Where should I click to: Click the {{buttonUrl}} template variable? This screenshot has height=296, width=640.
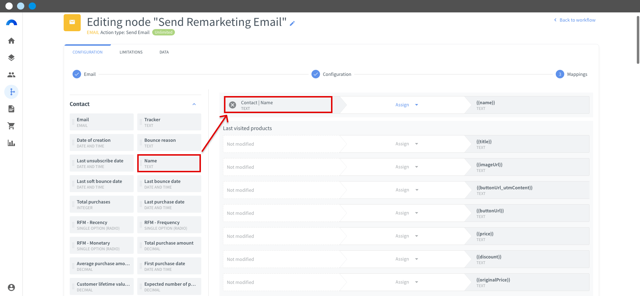[x=490, y=211]
